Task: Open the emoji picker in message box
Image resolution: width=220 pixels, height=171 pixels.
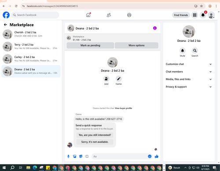Action: point(150,156)
